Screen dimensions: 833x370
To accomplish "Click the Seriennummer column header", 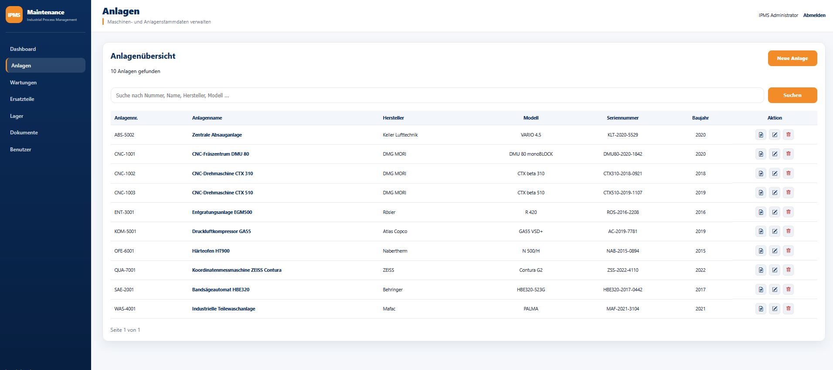I will coord(622,118).
